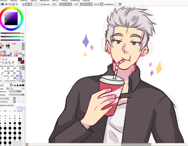Viewport: 188px width, 146px height.
Task: Select the Boli tinta ink pen tool
Action: 19,77
